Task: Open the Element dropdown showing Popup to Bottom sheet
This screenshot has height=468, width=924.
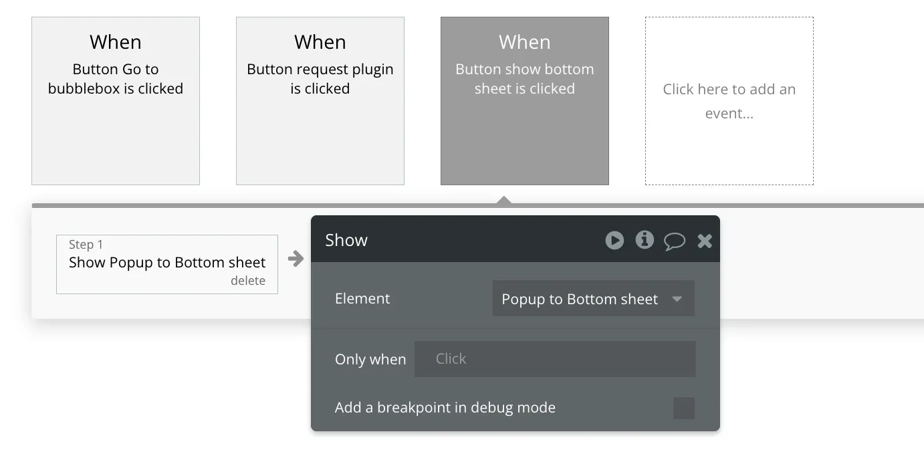Action: pyautogui.click(x=580, y=299)
